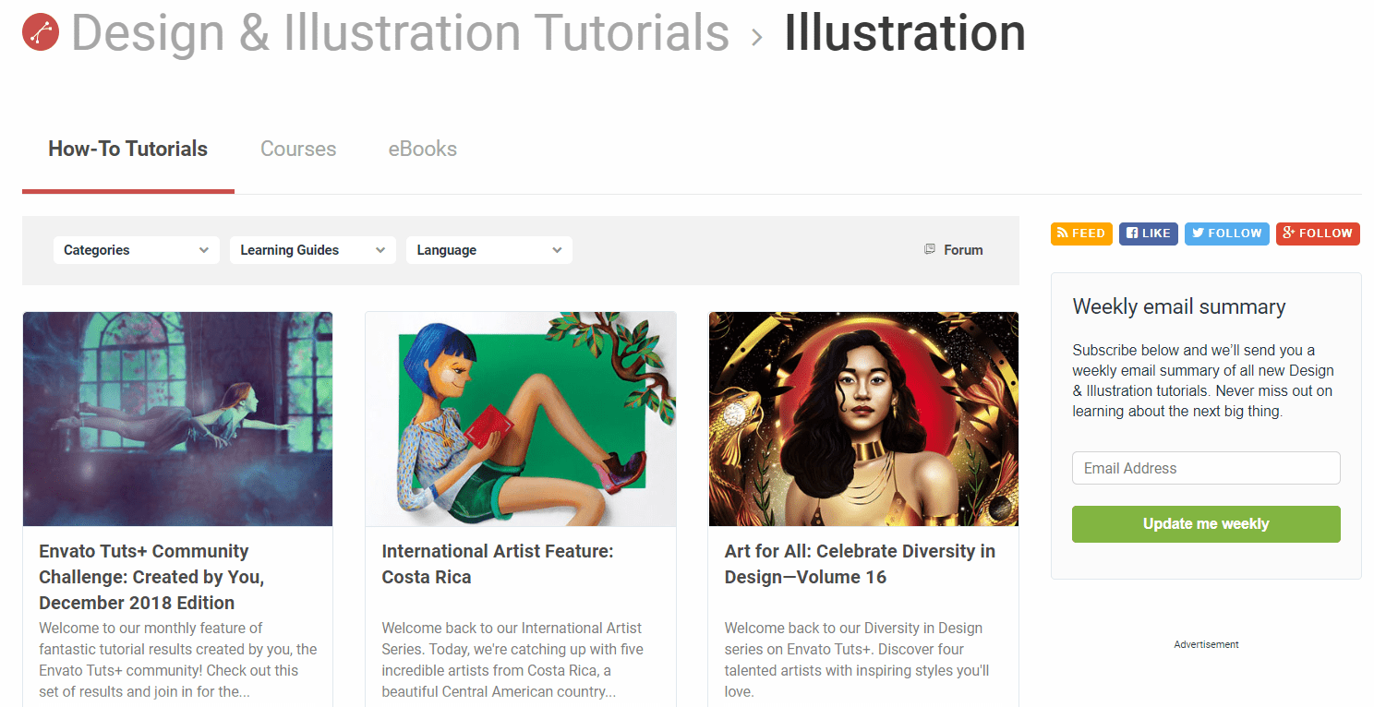Open the Envato Tuts+ Community Challenge article title
This screenshot has height=707, width=1374.
tap(151, 577)
